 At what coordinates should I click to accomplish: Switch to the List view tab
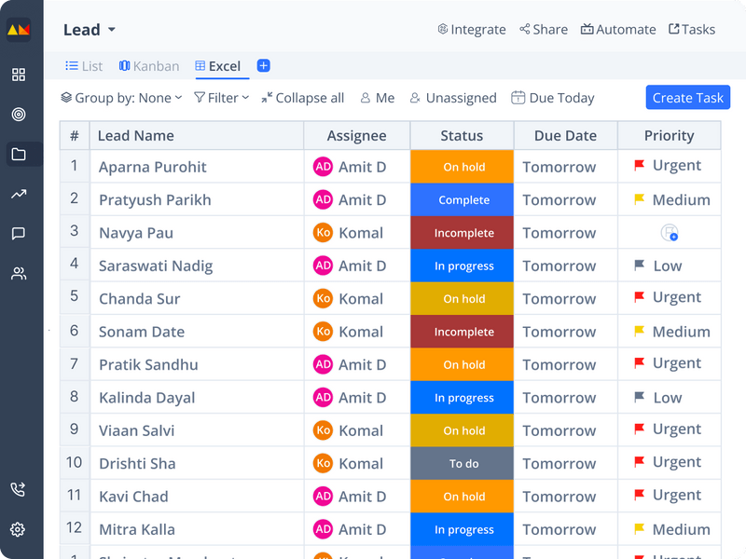click(x=84, y=65)
